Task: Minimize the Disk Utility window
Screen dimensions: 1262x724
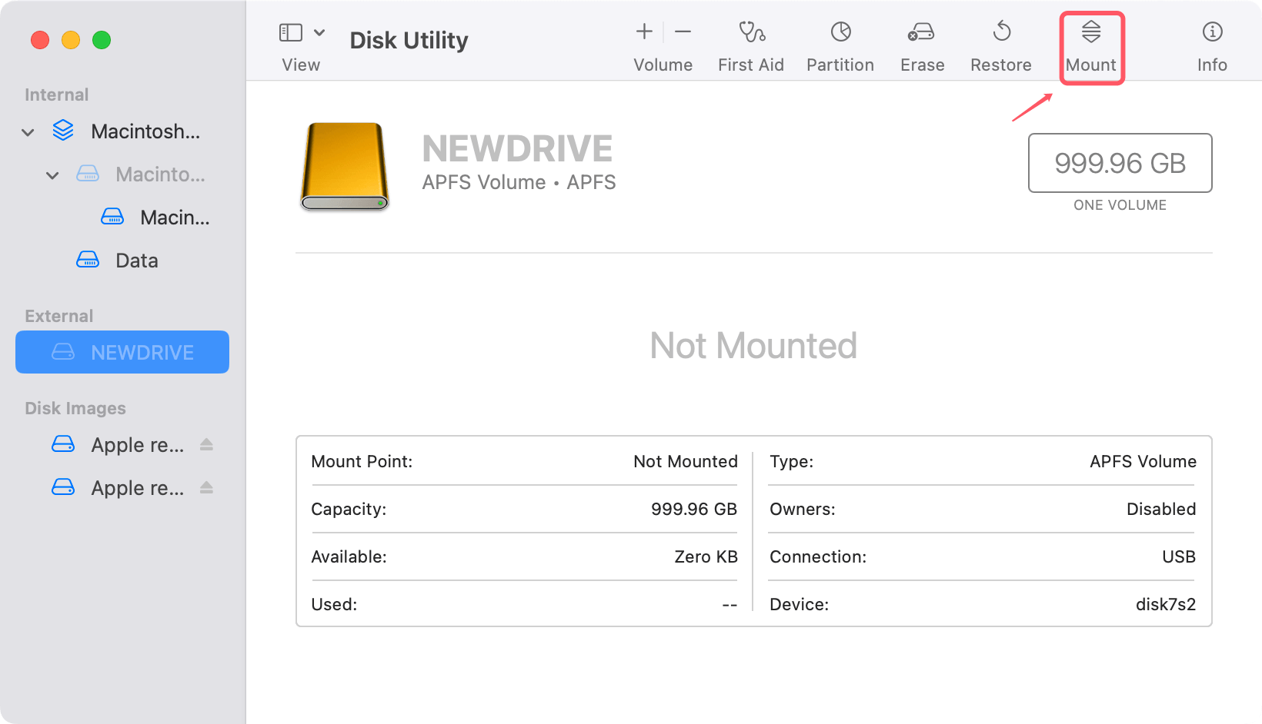Action: (x=71, y=40)
